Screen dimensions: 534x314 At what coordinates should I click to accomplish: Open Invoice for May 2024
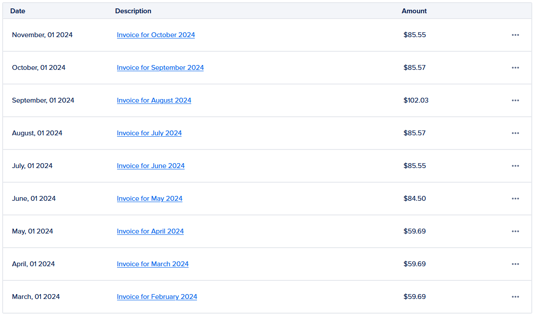(149, 199)
